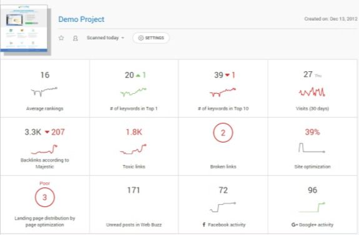Click the 3.3K backlinks value
This screenshot has width=359, height=235.
click(x=33, y=132)
